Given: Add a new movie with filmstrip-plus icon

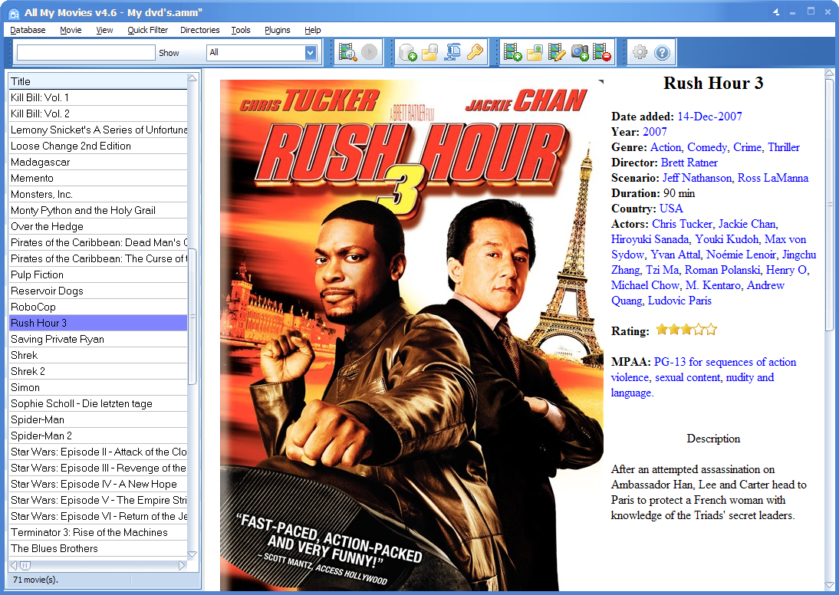Looking at the screenshot, I should tap(512, 52).
